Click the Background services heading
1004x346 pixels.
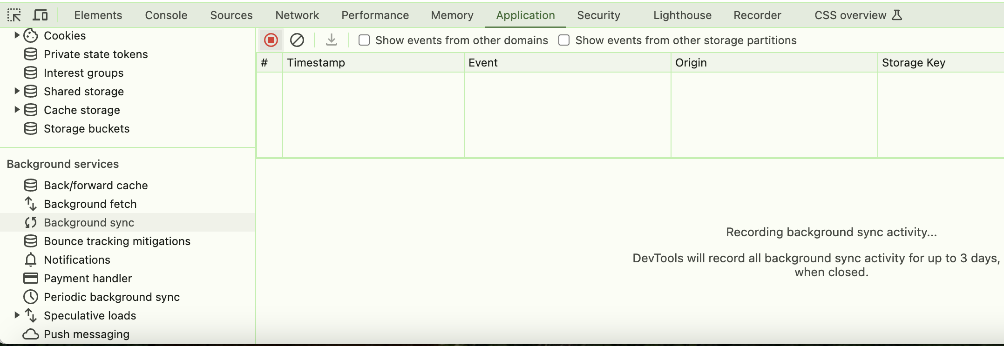[63, 164]
